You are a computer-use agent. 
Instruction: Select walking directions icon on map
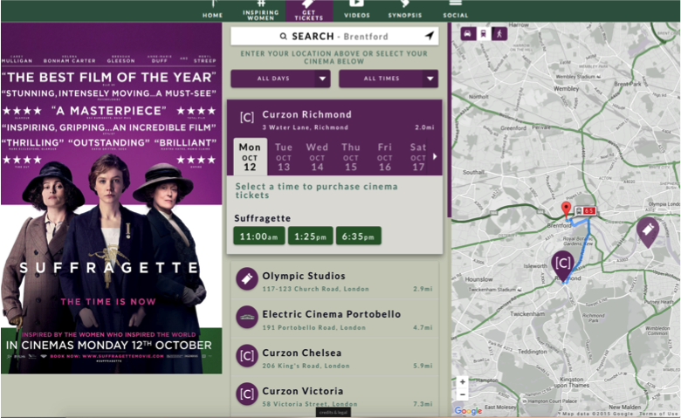[x=499, y=33]
